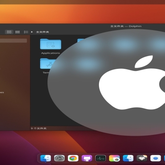This screenshot has height=165, width=165.
Task: Open GitHub Desktop from the dock
Action: pyautogui.click(x=87, y=158)
